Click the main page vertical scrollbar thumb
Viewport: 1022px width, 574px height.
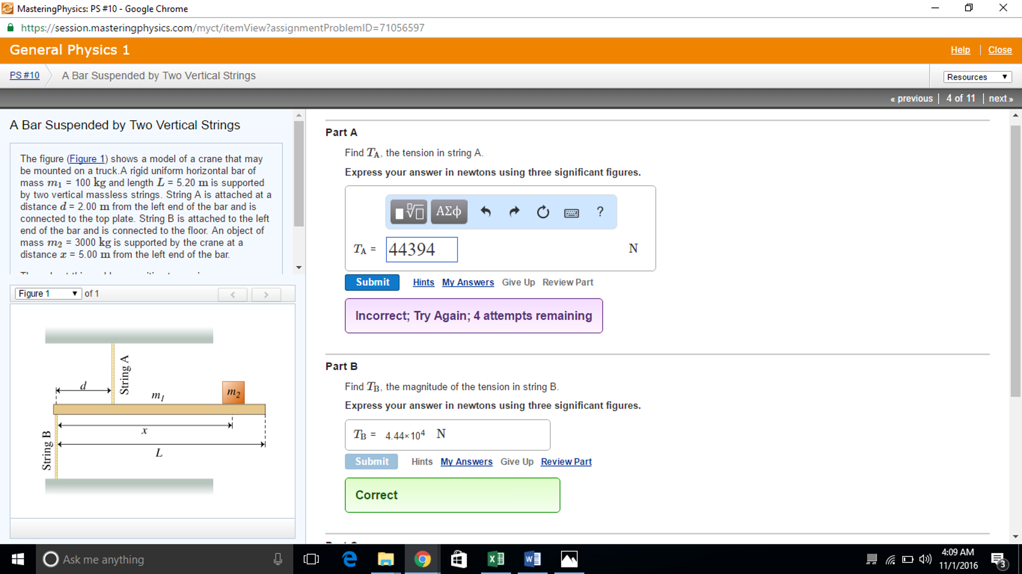point(1016,261)
